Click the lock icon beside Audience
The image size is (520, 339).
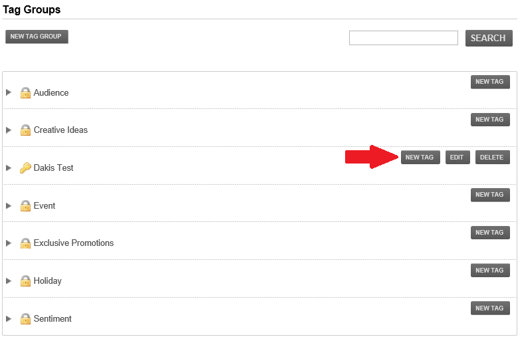coord(25,93)
